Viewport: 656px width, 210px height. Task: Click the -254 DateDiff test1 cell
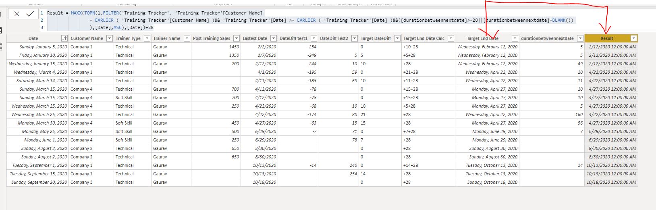tap(298, 47)
